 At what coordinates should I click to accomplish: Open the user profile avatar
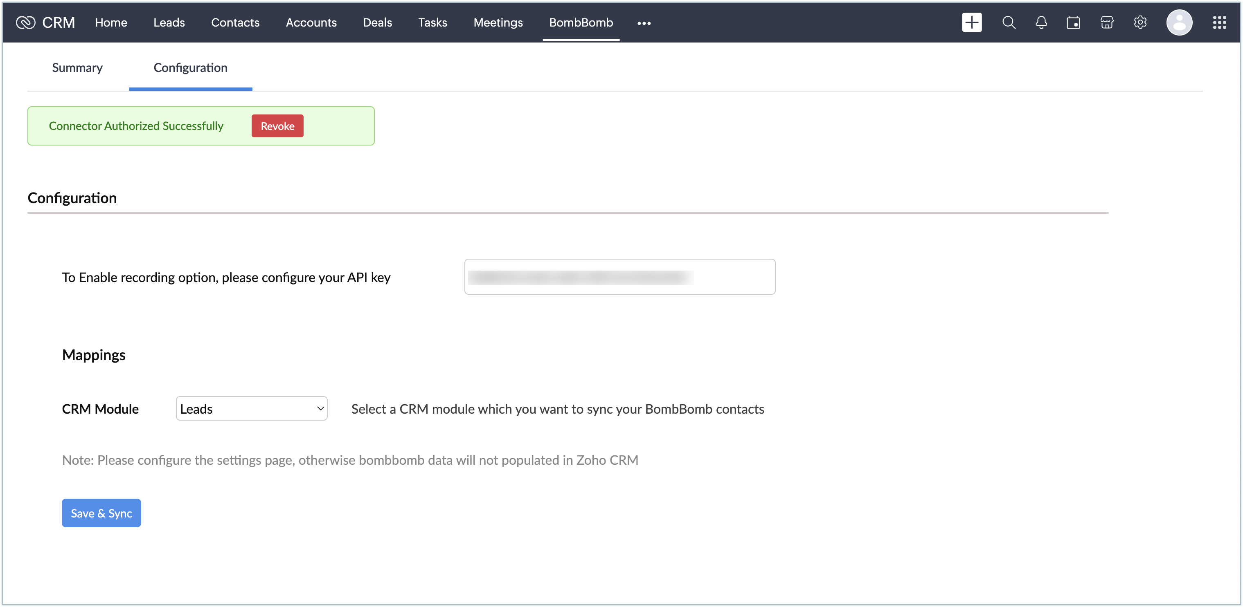click(x=1179, y=22)
